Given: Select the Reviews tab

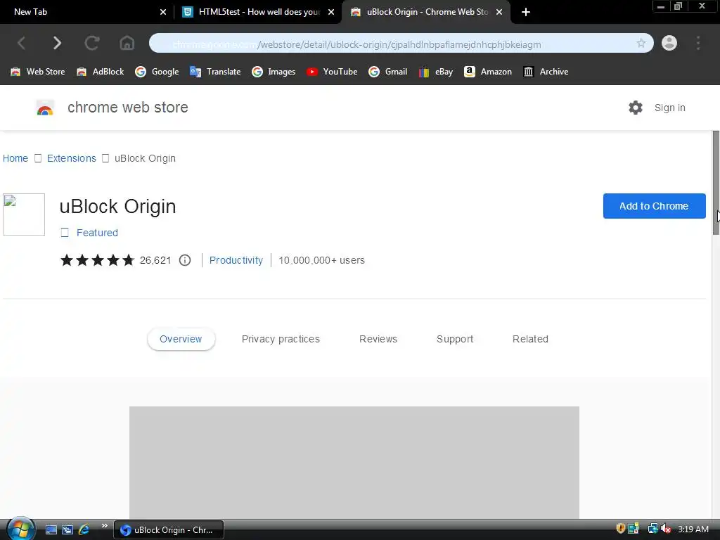Looking at the screenshot, I should click(378, 339).
